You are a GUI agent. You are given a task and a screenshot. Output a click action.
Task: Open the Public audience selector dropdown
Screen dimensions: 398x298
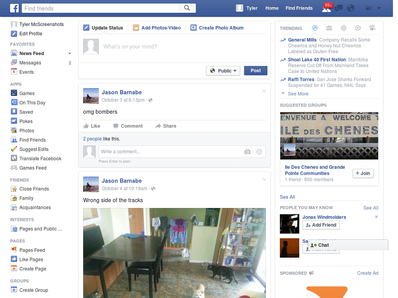(223, 71)
